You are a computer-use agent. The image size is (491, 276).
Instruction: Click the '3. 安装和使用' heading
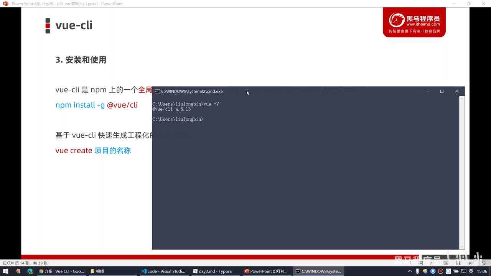click(81, 60)
